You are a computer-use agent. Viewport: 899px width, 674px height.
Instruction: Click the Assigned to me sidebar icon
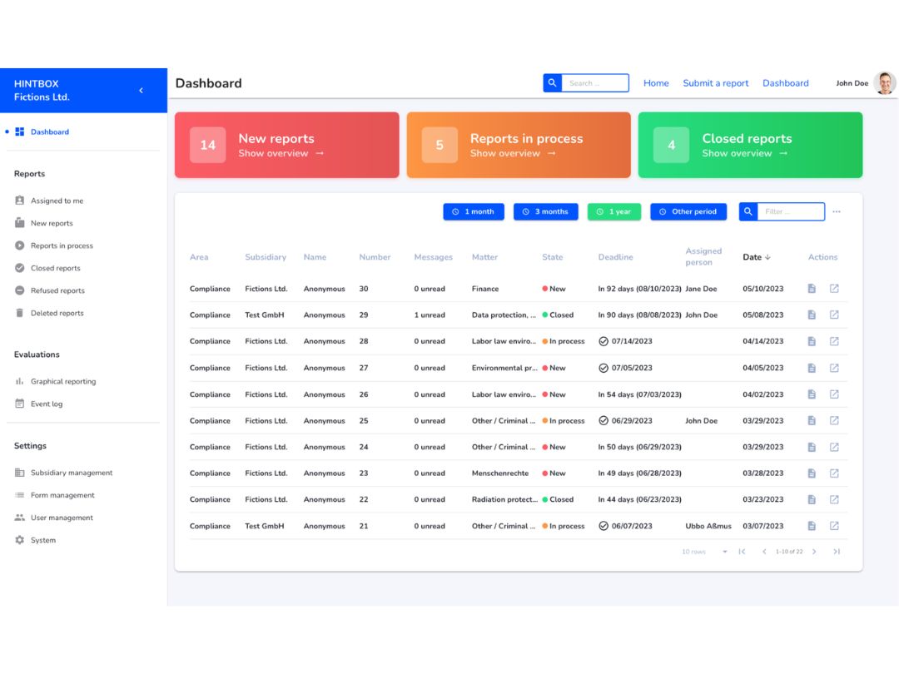pos(19,201)
